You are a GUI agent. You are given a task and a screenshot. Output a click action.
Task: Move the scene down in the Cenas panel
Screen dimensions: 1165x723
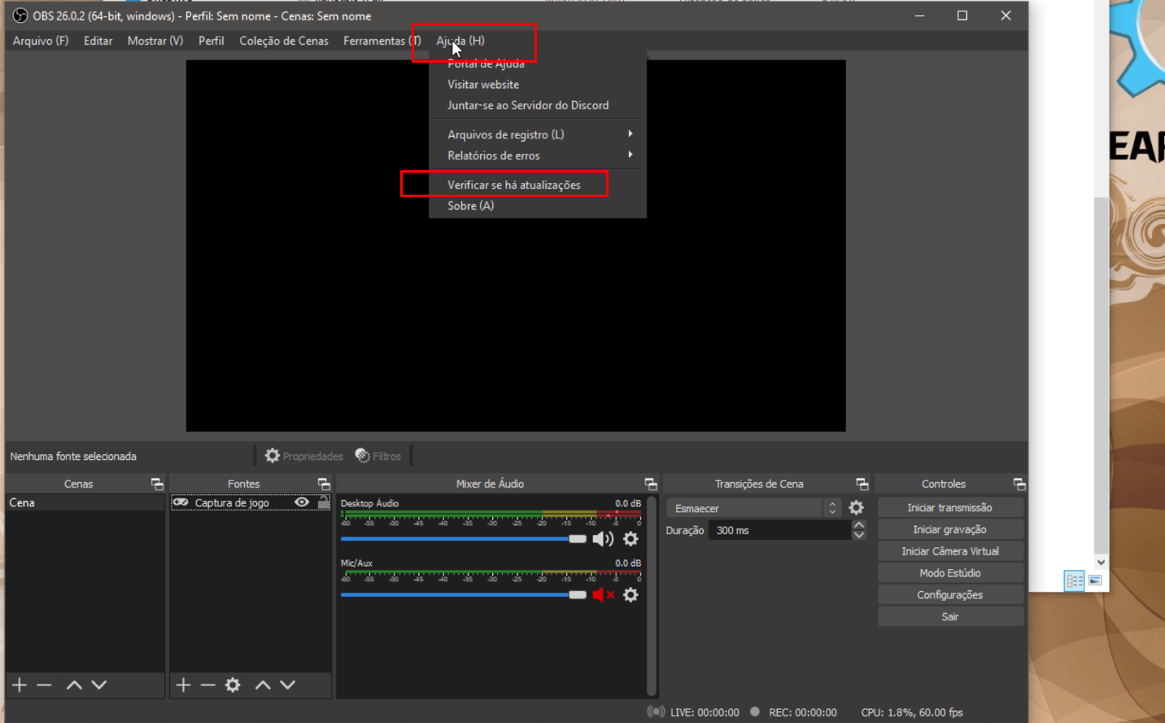click(99, 686)
